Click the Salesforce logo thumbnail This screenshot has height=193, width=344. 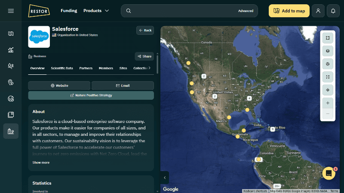[x=39, y=37]
